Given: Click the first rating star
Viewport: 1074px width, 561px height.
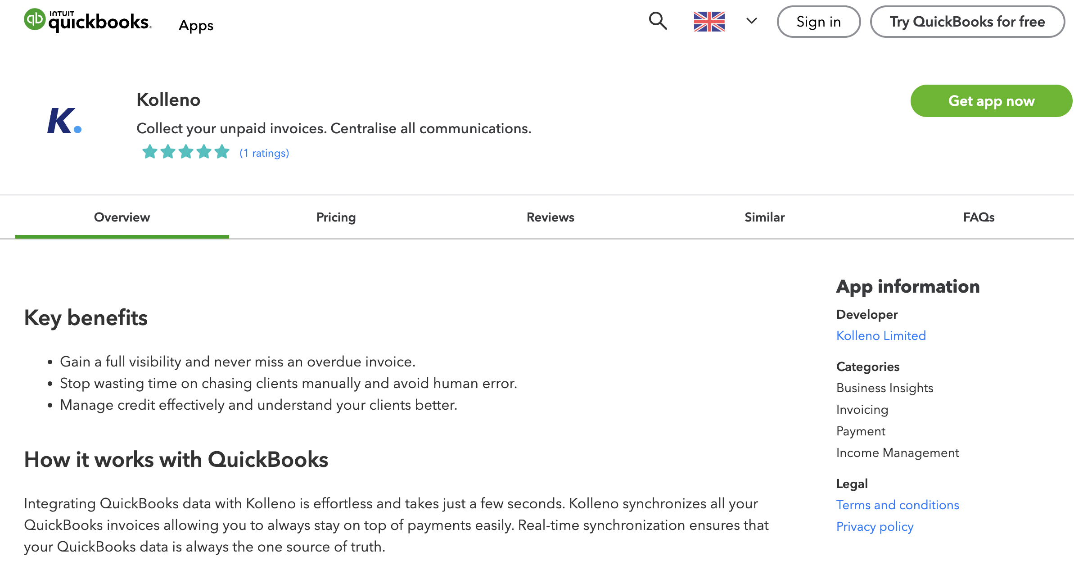Looking at the screenshot, I should click(149, 152).
